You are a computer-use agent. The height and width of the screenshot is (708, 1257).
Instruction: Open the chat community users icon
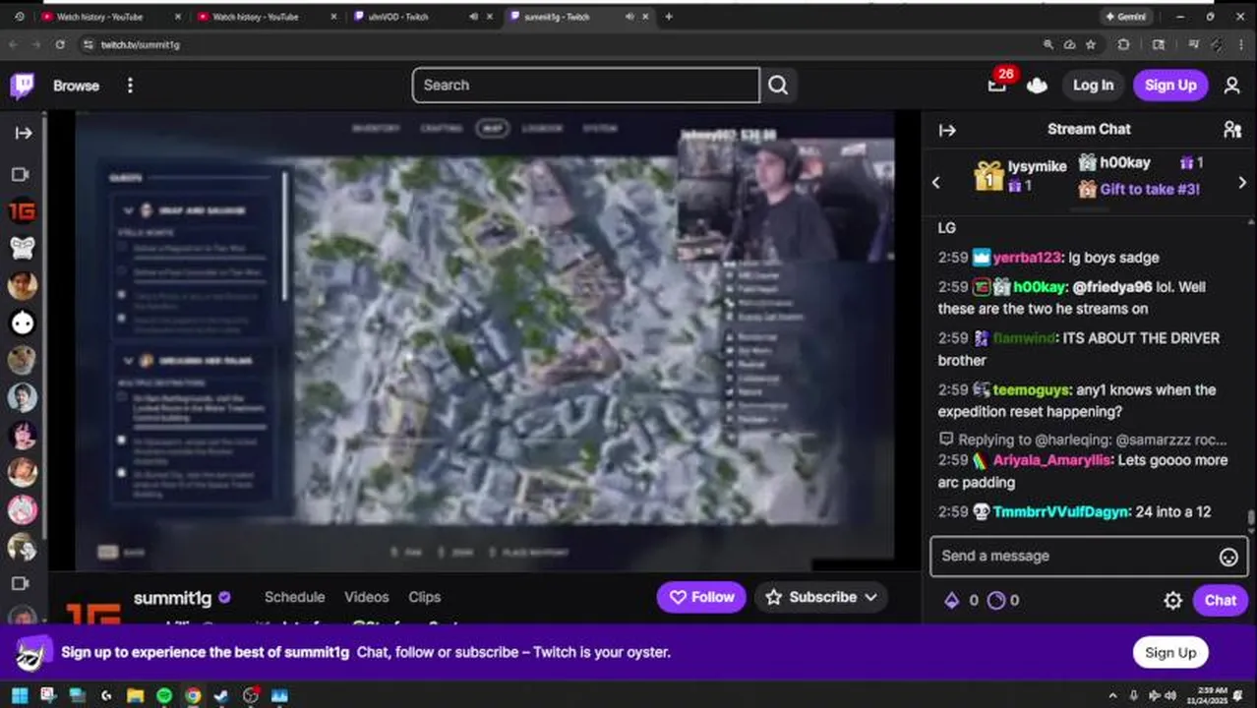click(1231, 130)
